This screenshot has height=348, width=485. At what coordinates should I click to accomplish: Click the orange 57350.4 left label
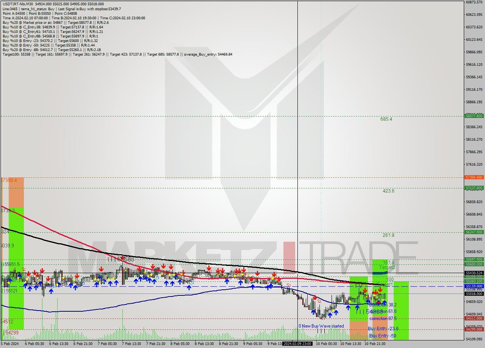coord(9,180)
